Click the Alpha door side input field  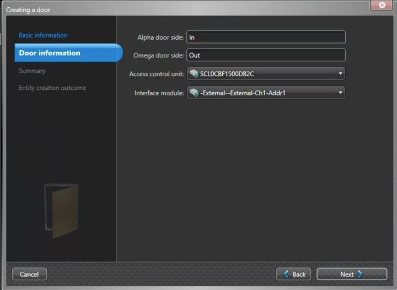click(x=266, y=37)
